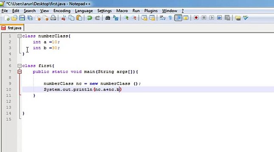Open the Edit menu
This screenshot has width=274, height=152.
click(x=16, y=11)
